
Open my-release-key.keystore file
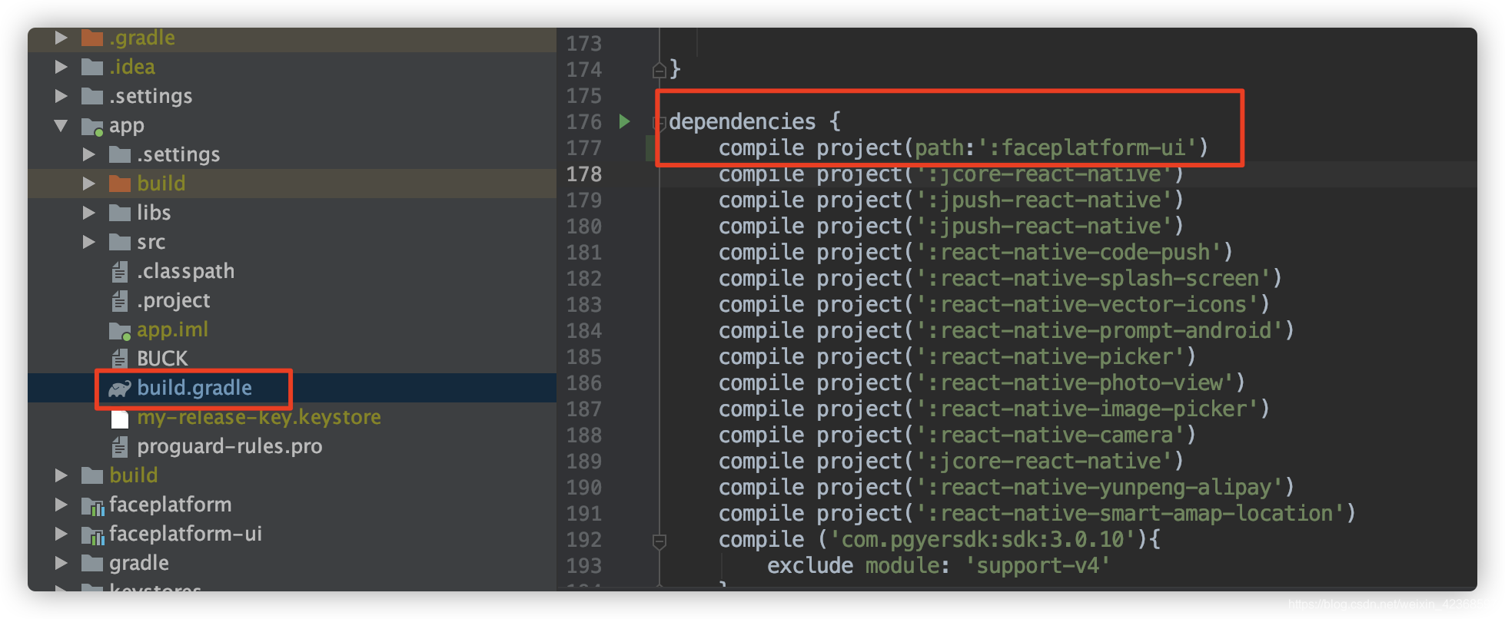259,417
